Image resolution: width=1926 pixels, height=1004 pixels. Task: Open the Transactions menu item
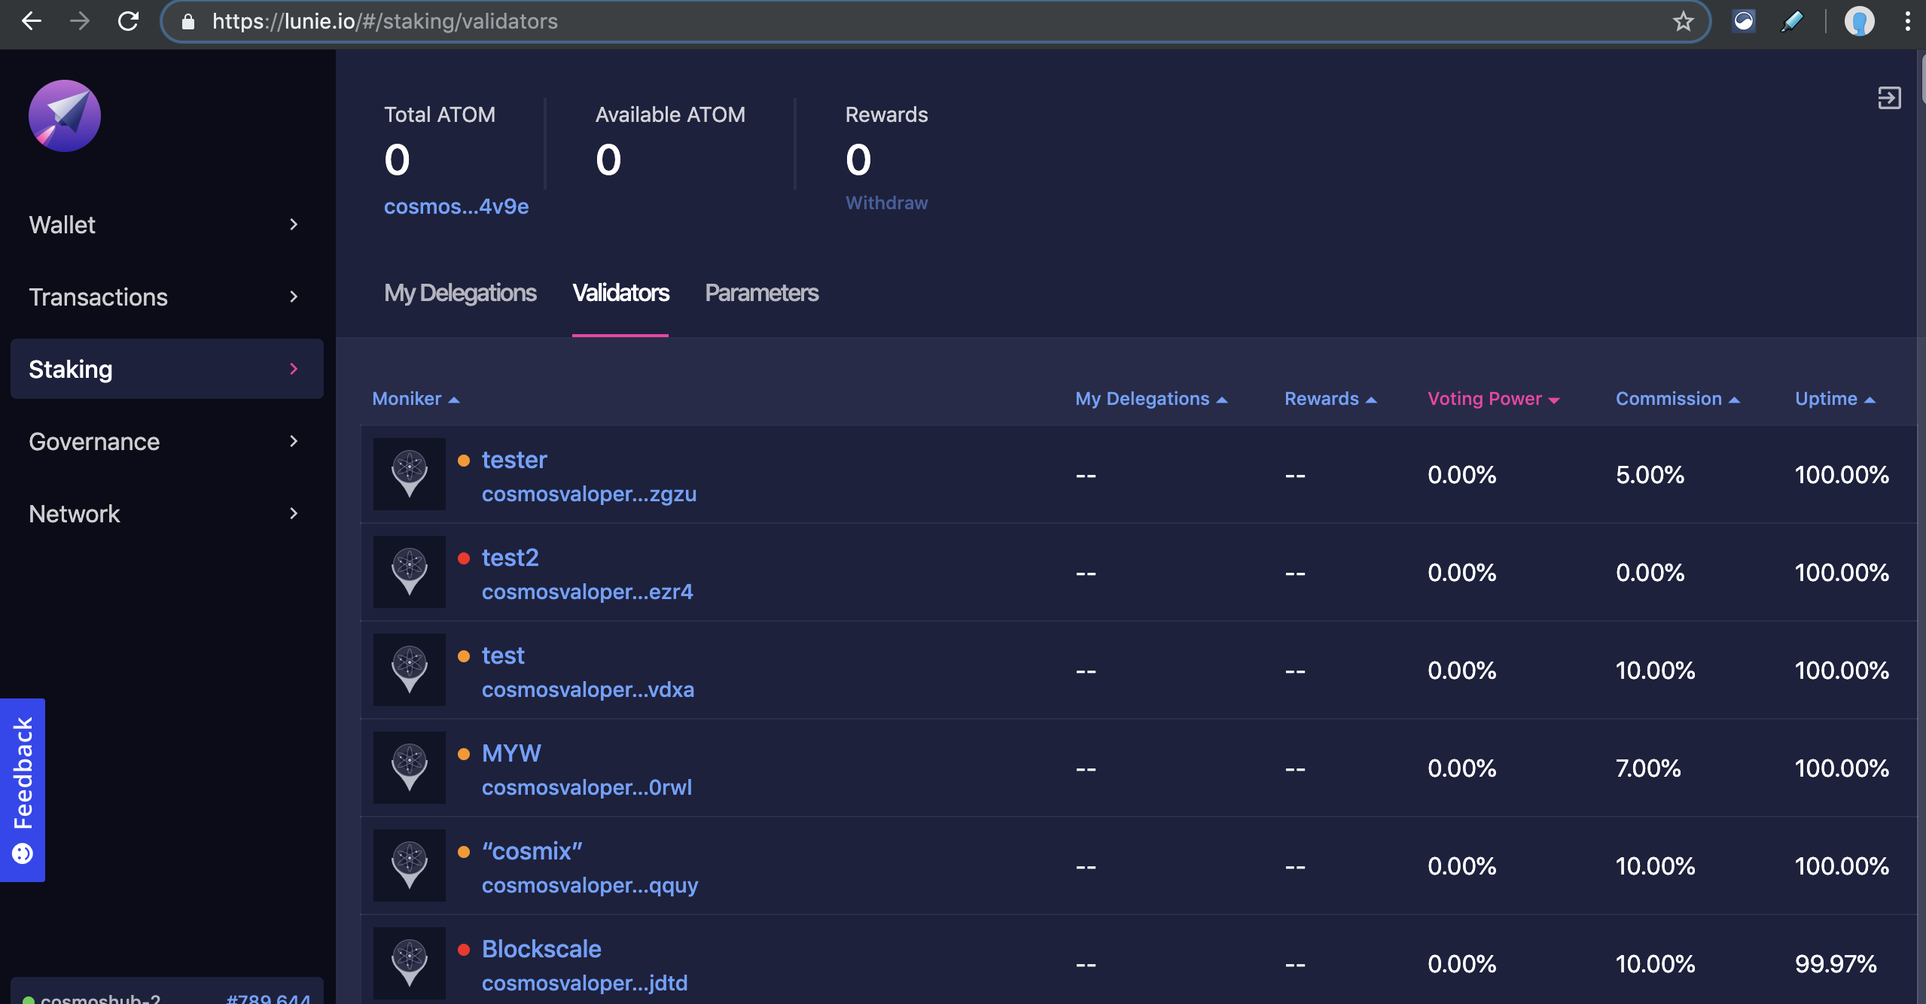coord(167,297)
